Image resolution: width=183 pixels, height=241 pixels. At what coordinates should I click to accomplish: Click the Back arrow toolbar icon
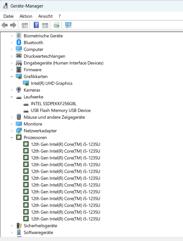click(x=4, y=25)
